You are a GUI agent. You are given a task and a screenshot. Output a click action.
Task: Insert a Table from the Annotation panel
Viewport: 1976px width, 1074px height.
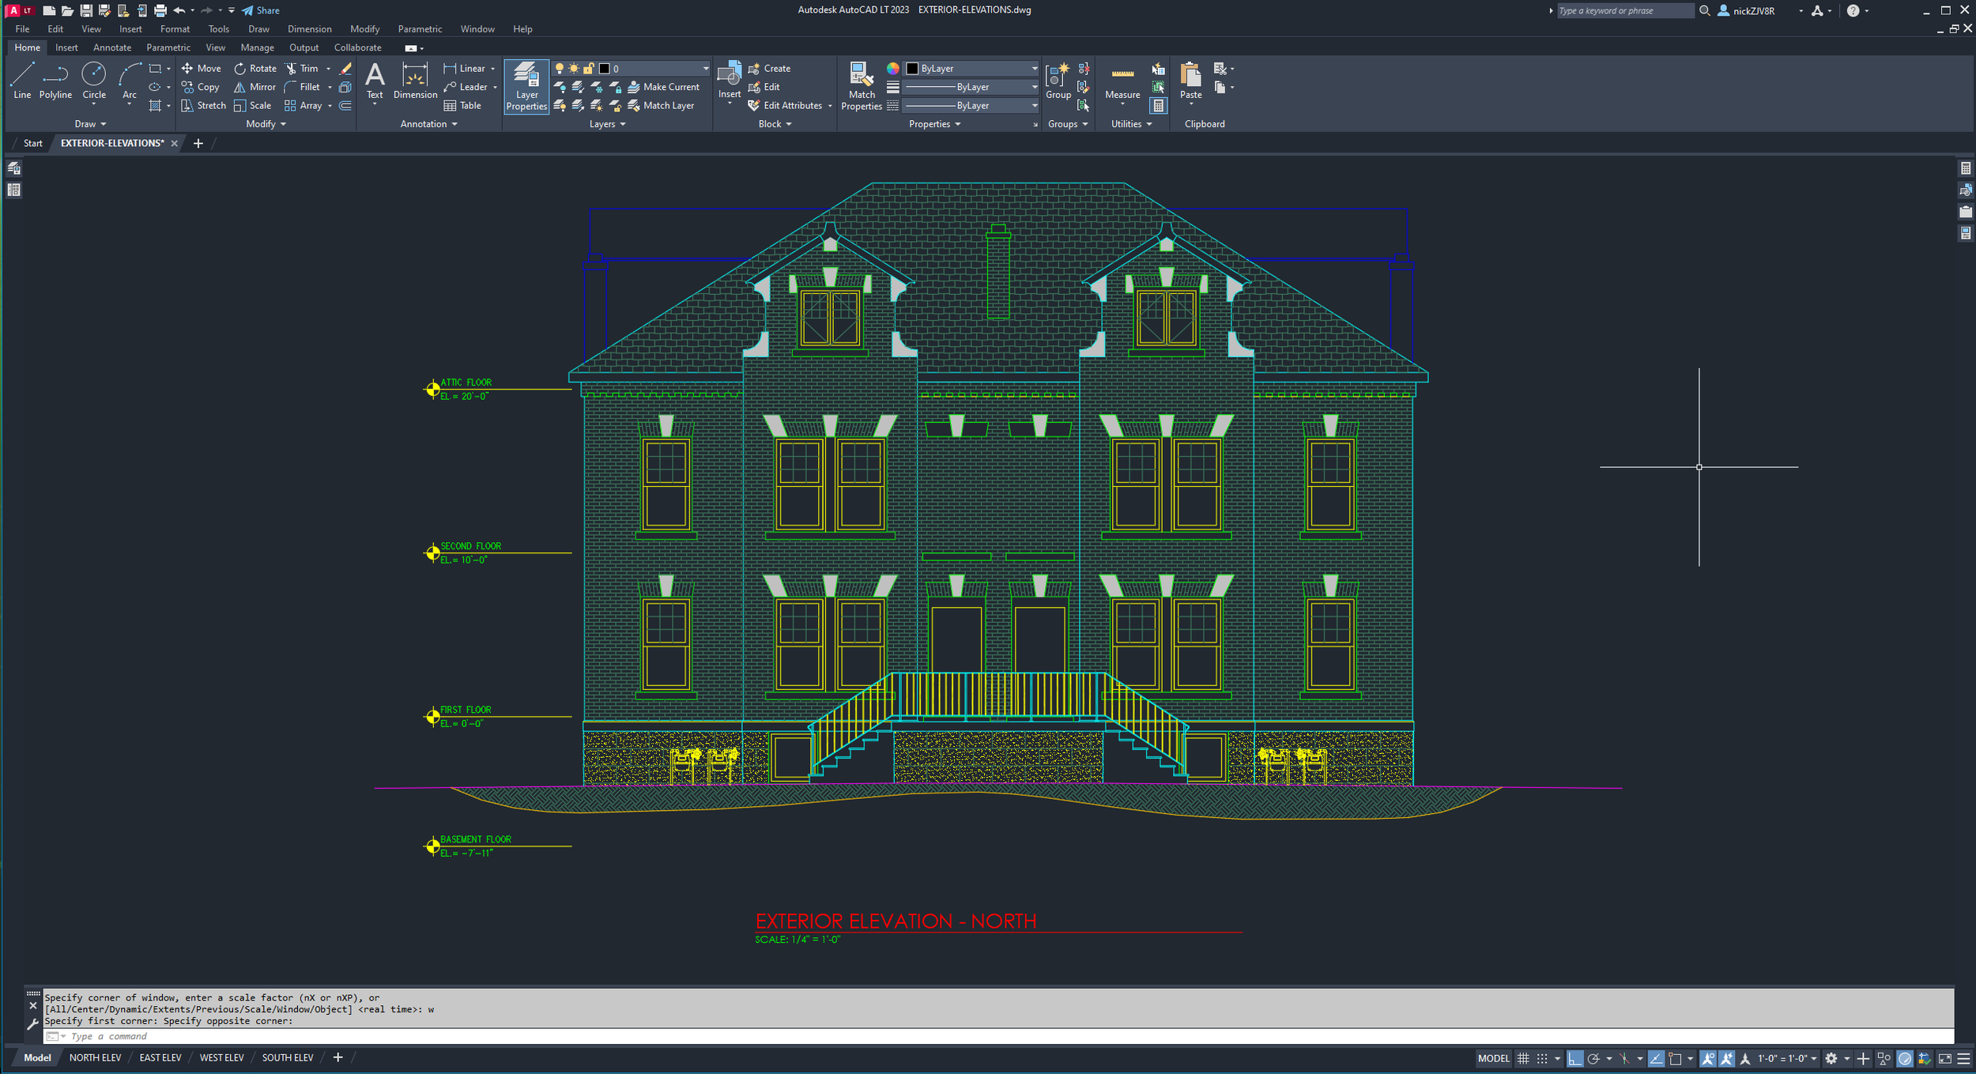coord(462,105)
